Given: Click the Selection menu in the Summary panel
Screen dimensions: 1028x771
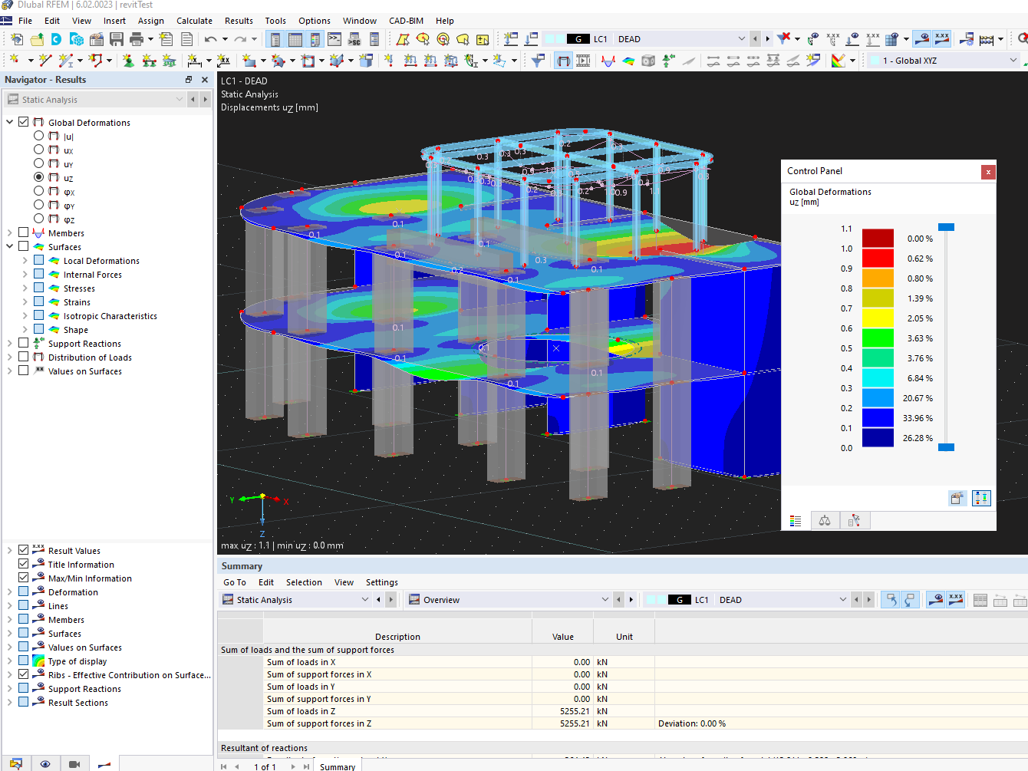Looking at the screenshot, I should click(x=304, y=582).
